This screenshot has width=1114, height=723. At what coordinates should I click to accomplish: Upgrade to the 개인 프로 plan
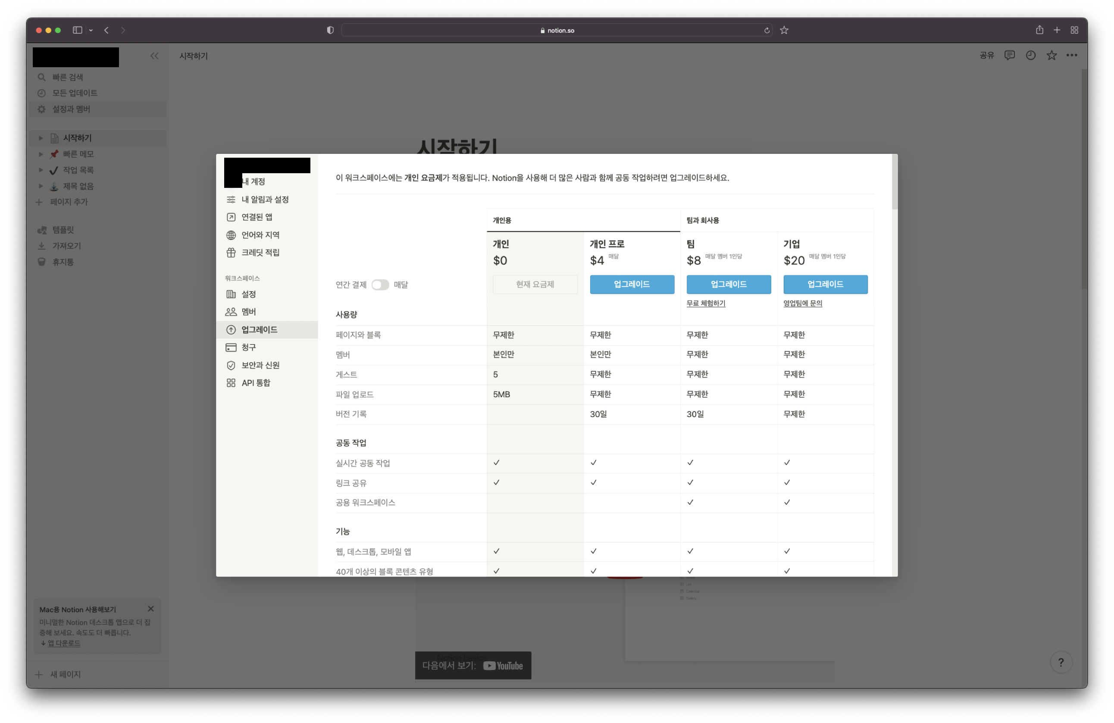[632, 284]
